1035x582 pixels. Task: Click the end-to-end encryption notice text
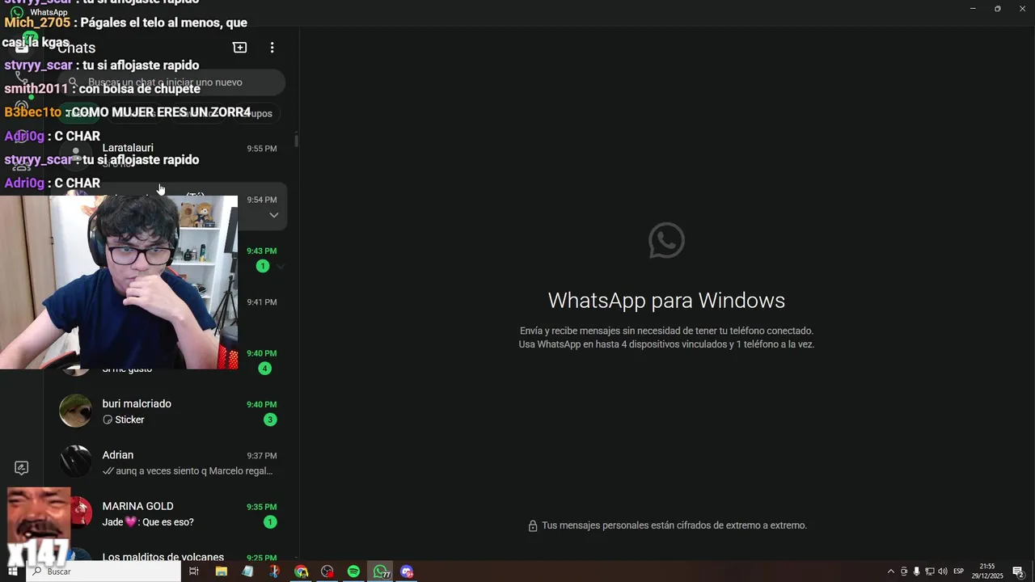tap(674, 525)
